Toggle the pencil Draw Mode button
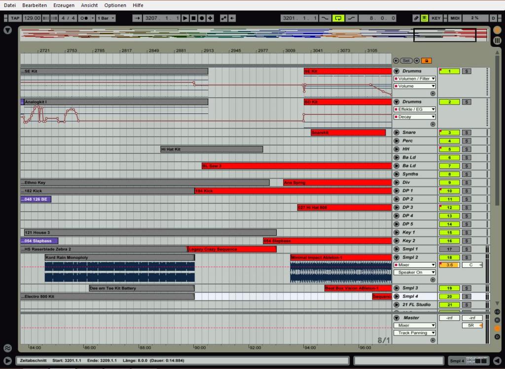This screenshot has width=505, height=369. pos(416,18)
